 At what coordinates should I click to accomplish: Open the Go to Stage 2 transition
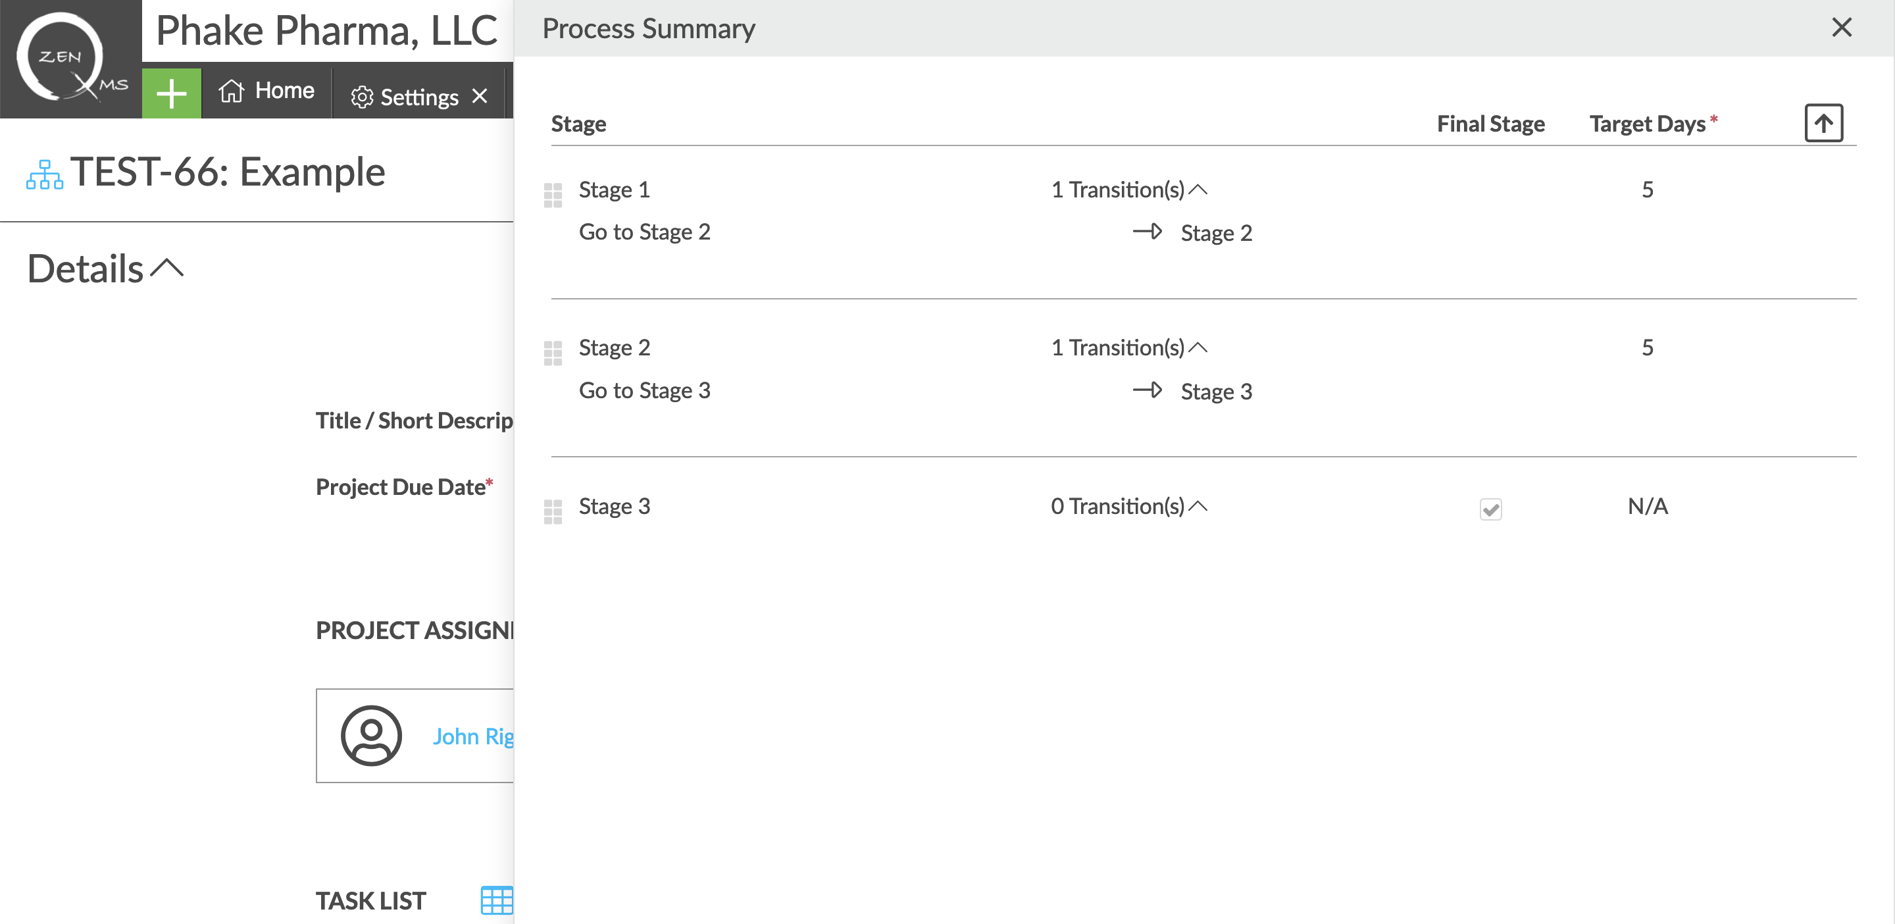(x=644, y=231)
